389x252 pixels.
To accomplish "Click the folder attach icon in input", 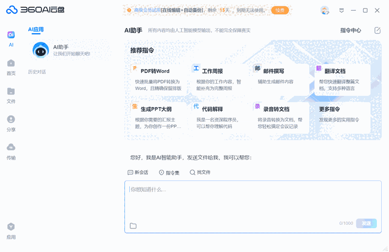I will click(x=133, y=226).
